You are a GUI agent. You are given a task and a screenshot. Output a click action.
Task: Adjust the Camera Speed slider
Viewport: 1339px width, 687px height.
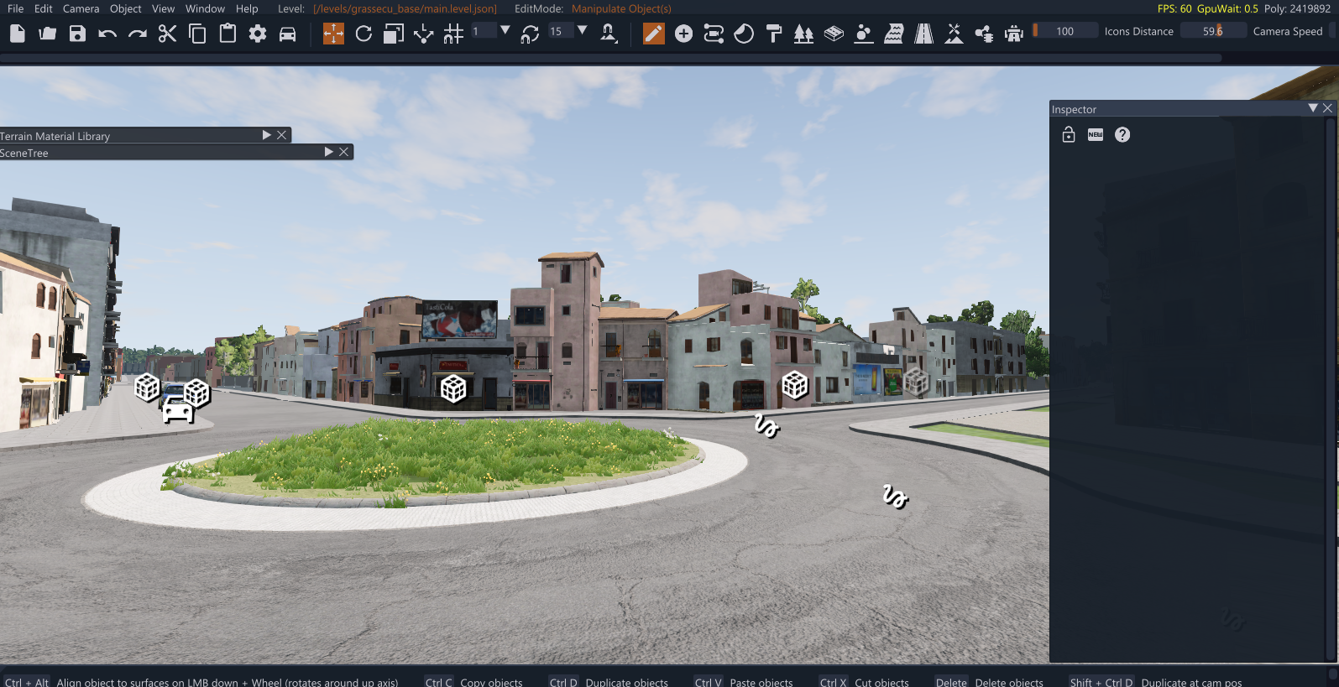[1213, 31]
